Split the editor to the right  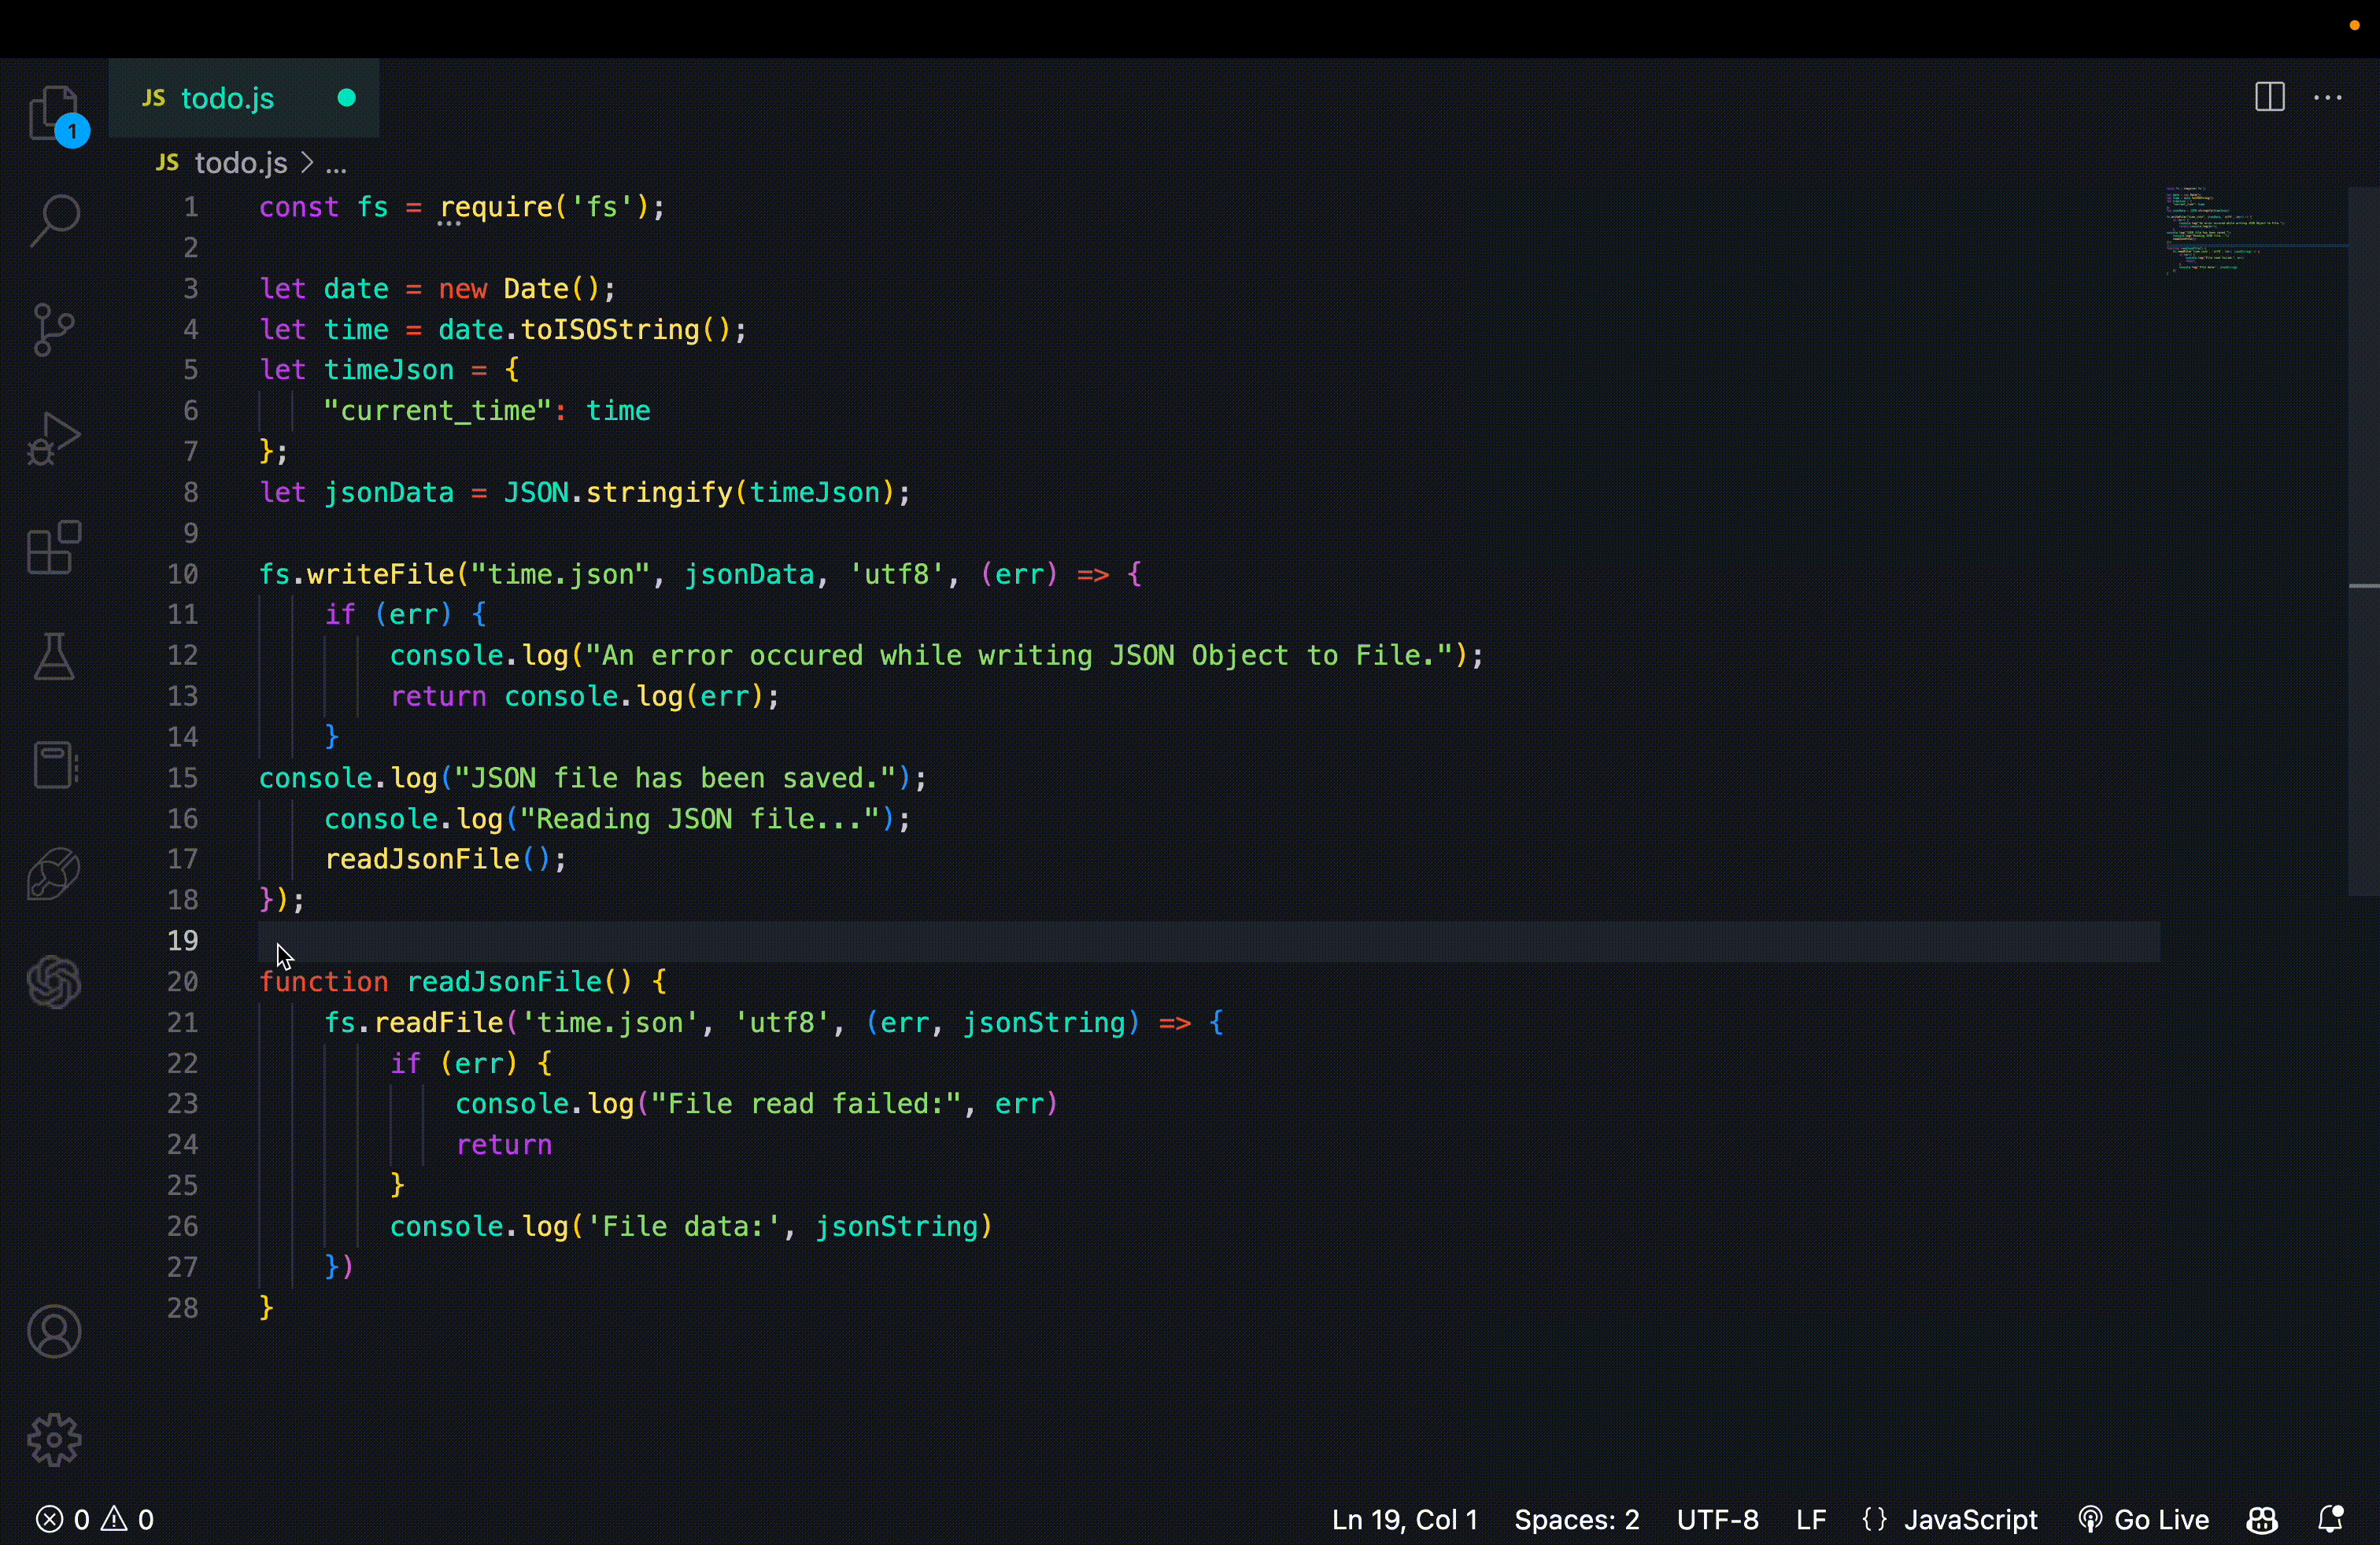(2269, 97)
